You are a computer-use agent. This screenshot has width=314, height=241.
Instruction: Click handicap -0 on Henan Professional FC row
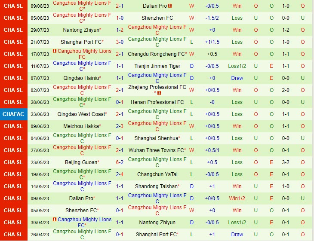pos(212,102)
